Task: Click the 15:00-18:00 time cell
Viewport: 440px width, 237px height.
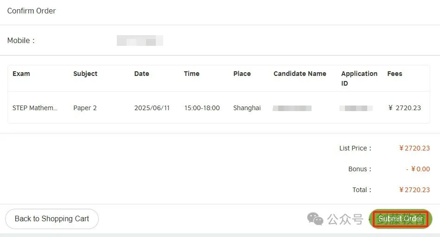Action: (x=202, y=108)
